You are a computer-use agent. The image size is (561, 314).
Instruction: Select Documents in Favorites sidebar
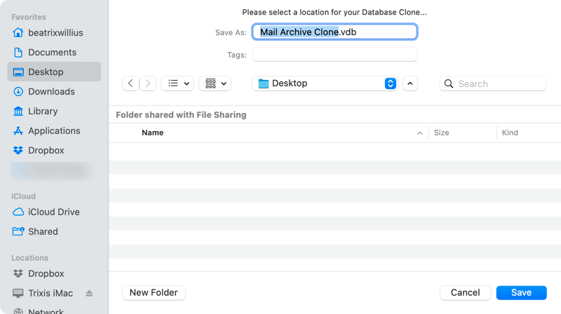coord(54,52)
